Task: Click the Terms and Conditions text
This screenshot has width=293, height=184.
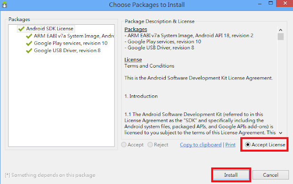Action: click(x=149, y=66)
